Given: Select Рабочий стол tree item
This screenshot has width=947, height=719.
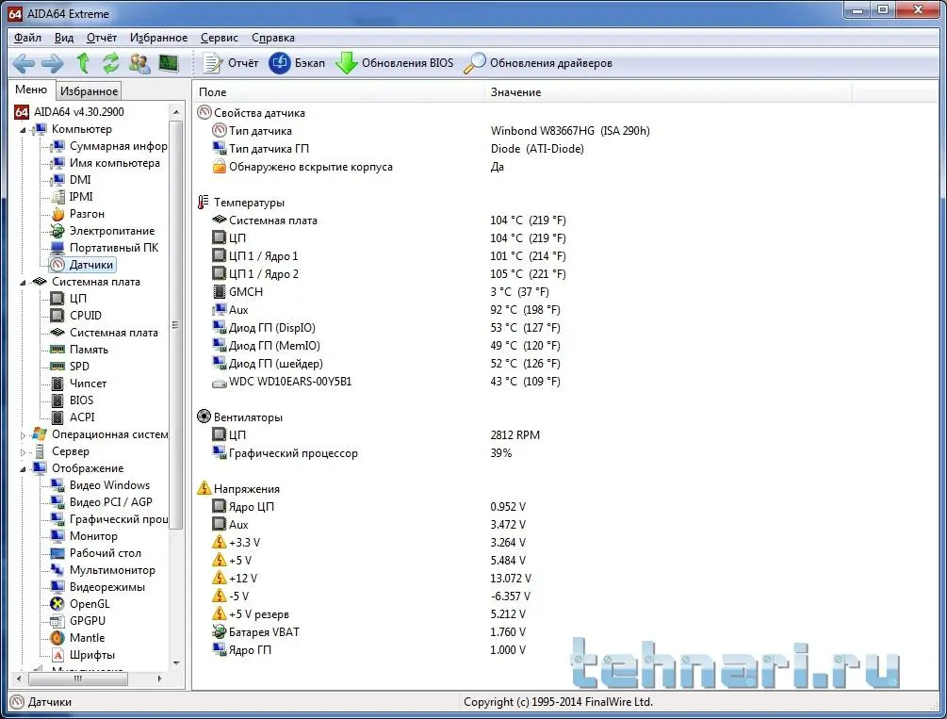Looking at the screenshot, I should point(96,553).
